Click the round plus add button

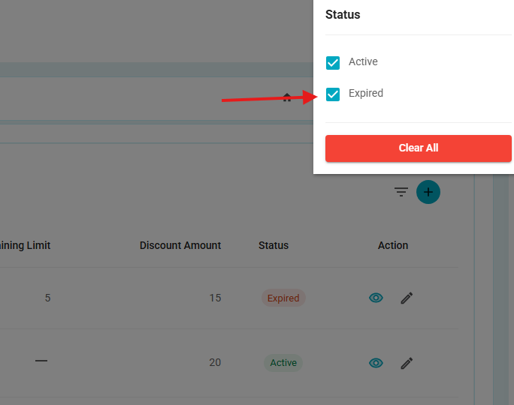coord(428,192)
